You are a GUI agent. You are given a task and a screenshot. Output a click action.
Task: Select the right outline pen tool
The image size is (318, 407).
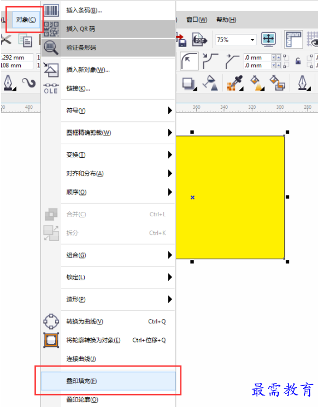[x=304, y=83]
